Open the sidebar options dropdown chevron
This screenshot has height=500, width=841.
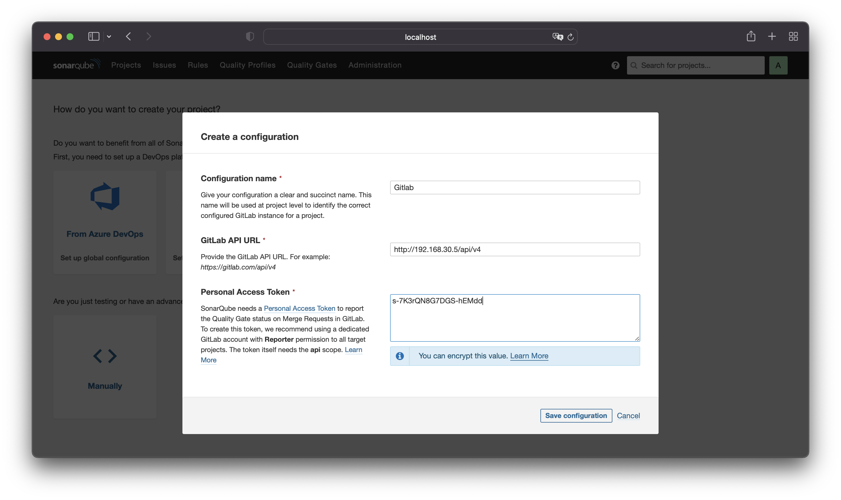coord(109,36)
